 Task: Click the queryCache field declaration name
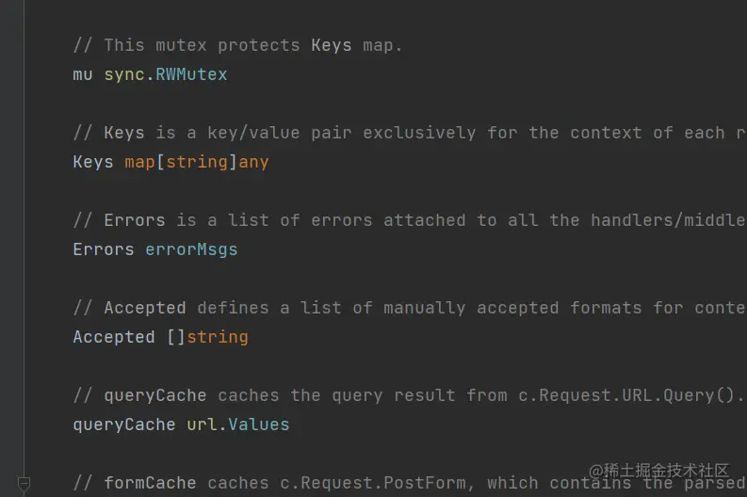pyautogui.click(x=124, y=425)
